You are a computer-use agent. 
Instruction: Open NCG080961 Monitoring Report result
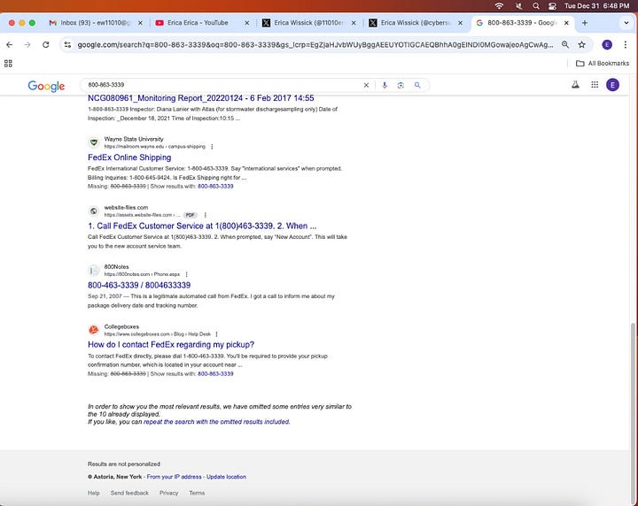pos(201,98)
